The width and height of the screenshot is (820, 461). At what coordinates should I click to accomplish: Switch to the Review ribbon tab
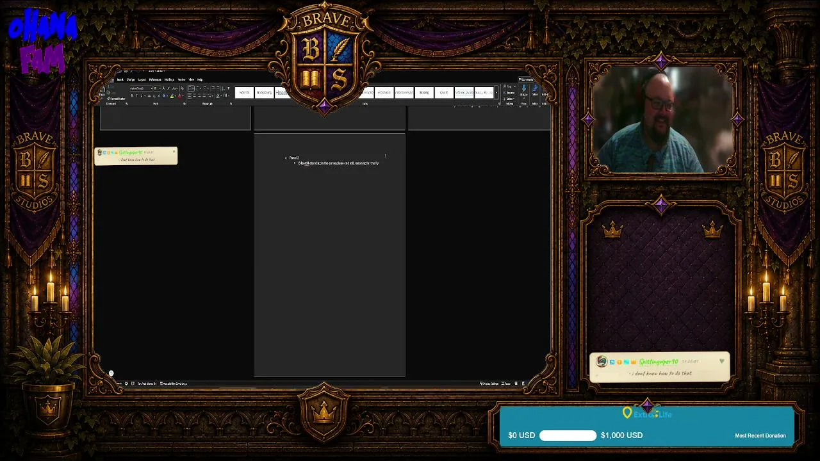[x=181, y=79]
